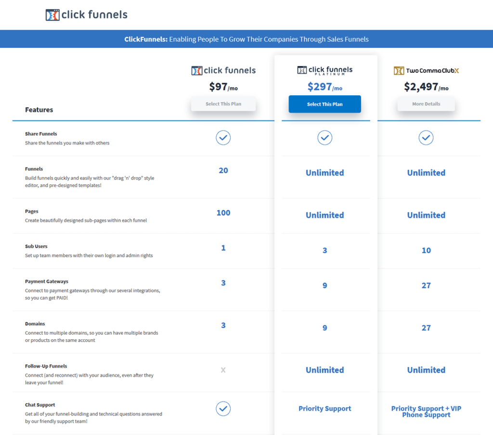Click the Domains feature title
This screenshot has height=435, width=493.
[x=35, y=324]
